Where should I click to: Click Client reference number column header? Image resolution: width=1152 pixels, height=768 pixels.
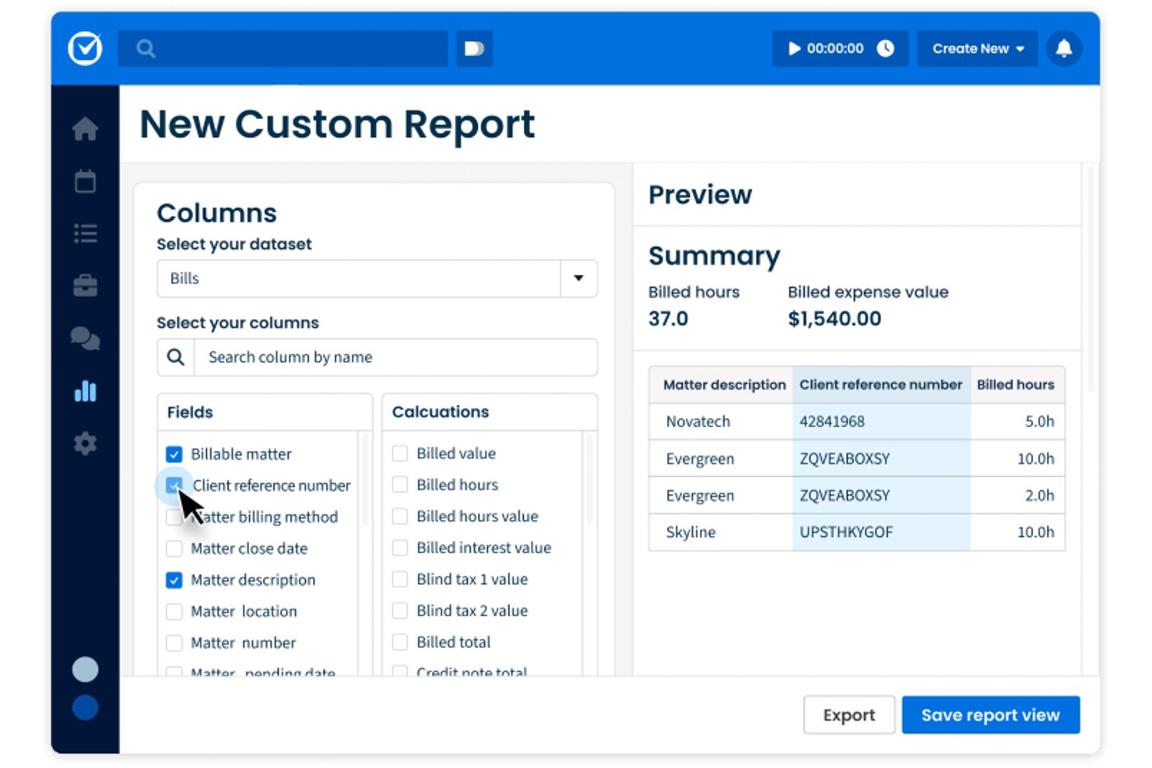coord(880,384)
